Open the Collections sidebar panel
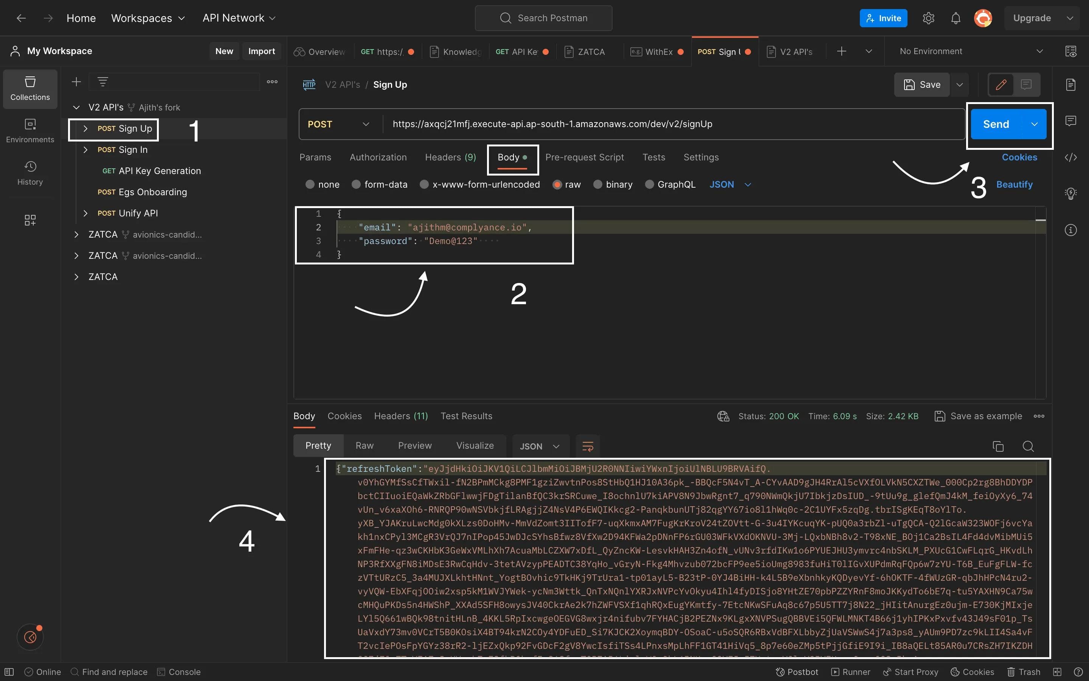Image resolution: width=1089 pixels, height=681 pixels. click(x=30, y=89)
